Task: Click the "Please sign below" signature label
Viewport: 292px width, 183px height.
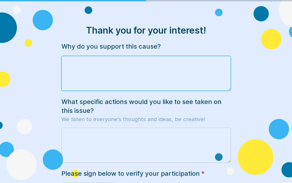Action: click(130, 174)
